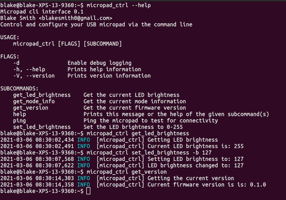This screenshot has width=286, height=200.
Task: Click the --help flag in the FLAGS list
Action: (x=35, y=69)
